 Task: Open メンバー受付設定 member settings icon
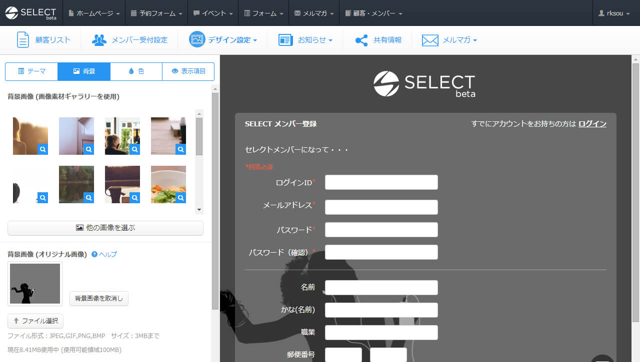pyautogui.click(x=99, y=40)
